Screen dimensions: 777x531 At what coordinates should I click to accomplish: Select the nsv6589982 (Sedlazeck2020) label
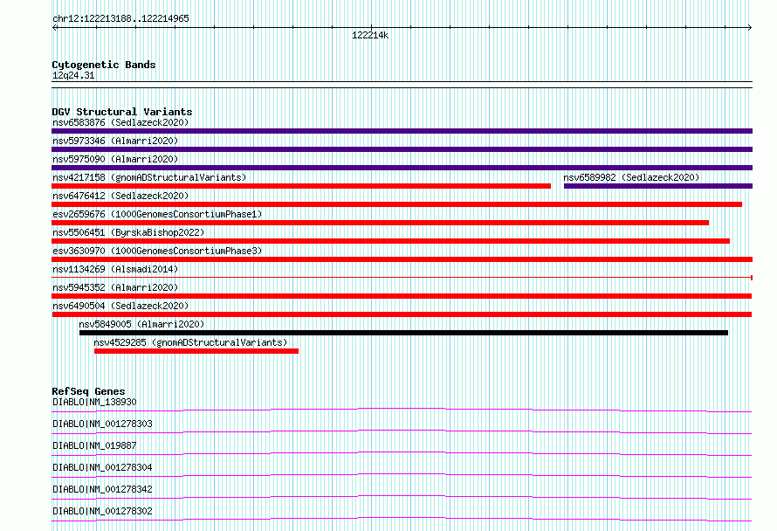point(631,177)
